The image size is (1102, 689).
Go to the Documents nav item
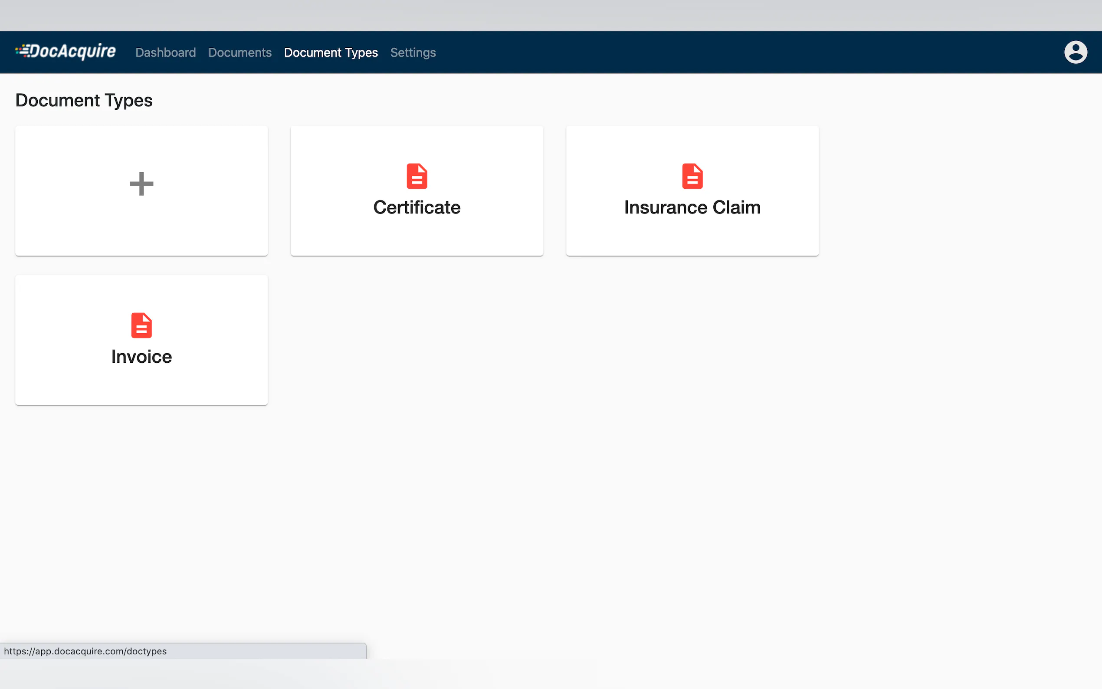pos(239,52)
